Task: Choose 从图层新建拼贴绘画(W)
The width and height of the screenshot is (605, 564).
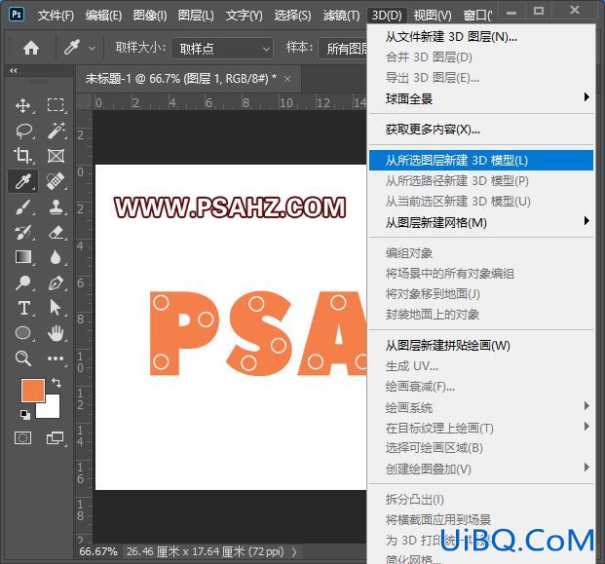Action: (481, 345)
